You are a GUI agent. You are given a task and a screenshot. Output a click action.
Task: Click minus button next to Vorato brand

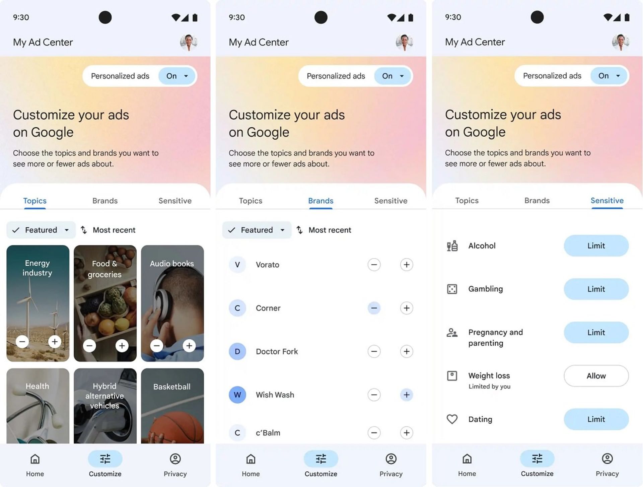point(374,265)
